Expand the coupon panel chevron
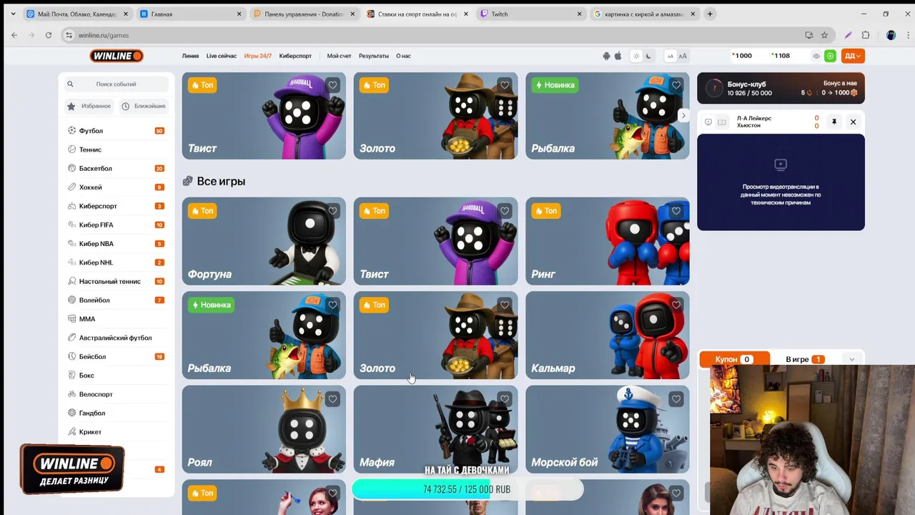Screen dimensions: 915x515 [x=851, y=359]
